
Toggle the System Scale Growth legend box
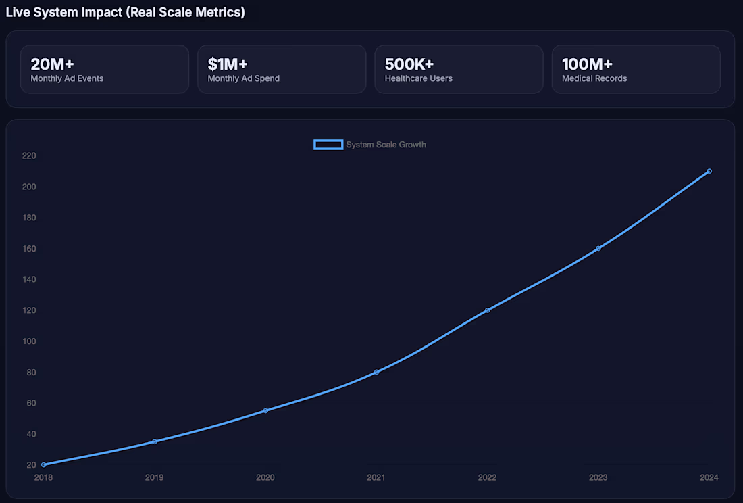click(328, 145)
